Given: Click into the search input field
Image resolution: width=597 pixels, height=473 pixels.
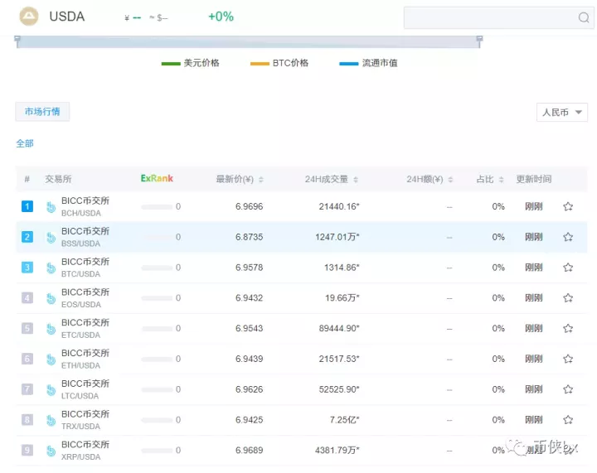Looking at the screenshot, I should [x=489, y=18].
